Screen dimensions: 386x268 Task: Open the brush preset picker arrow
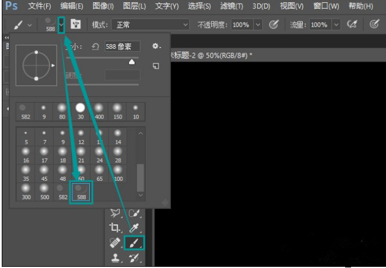coord(62,24)
